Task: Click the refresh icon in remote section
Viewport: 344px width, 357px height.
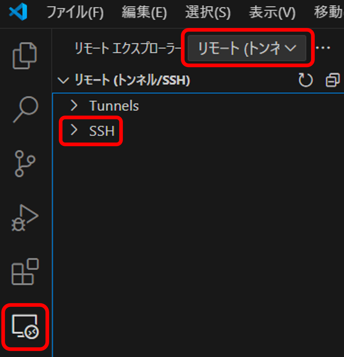Action: pos(306,80)
